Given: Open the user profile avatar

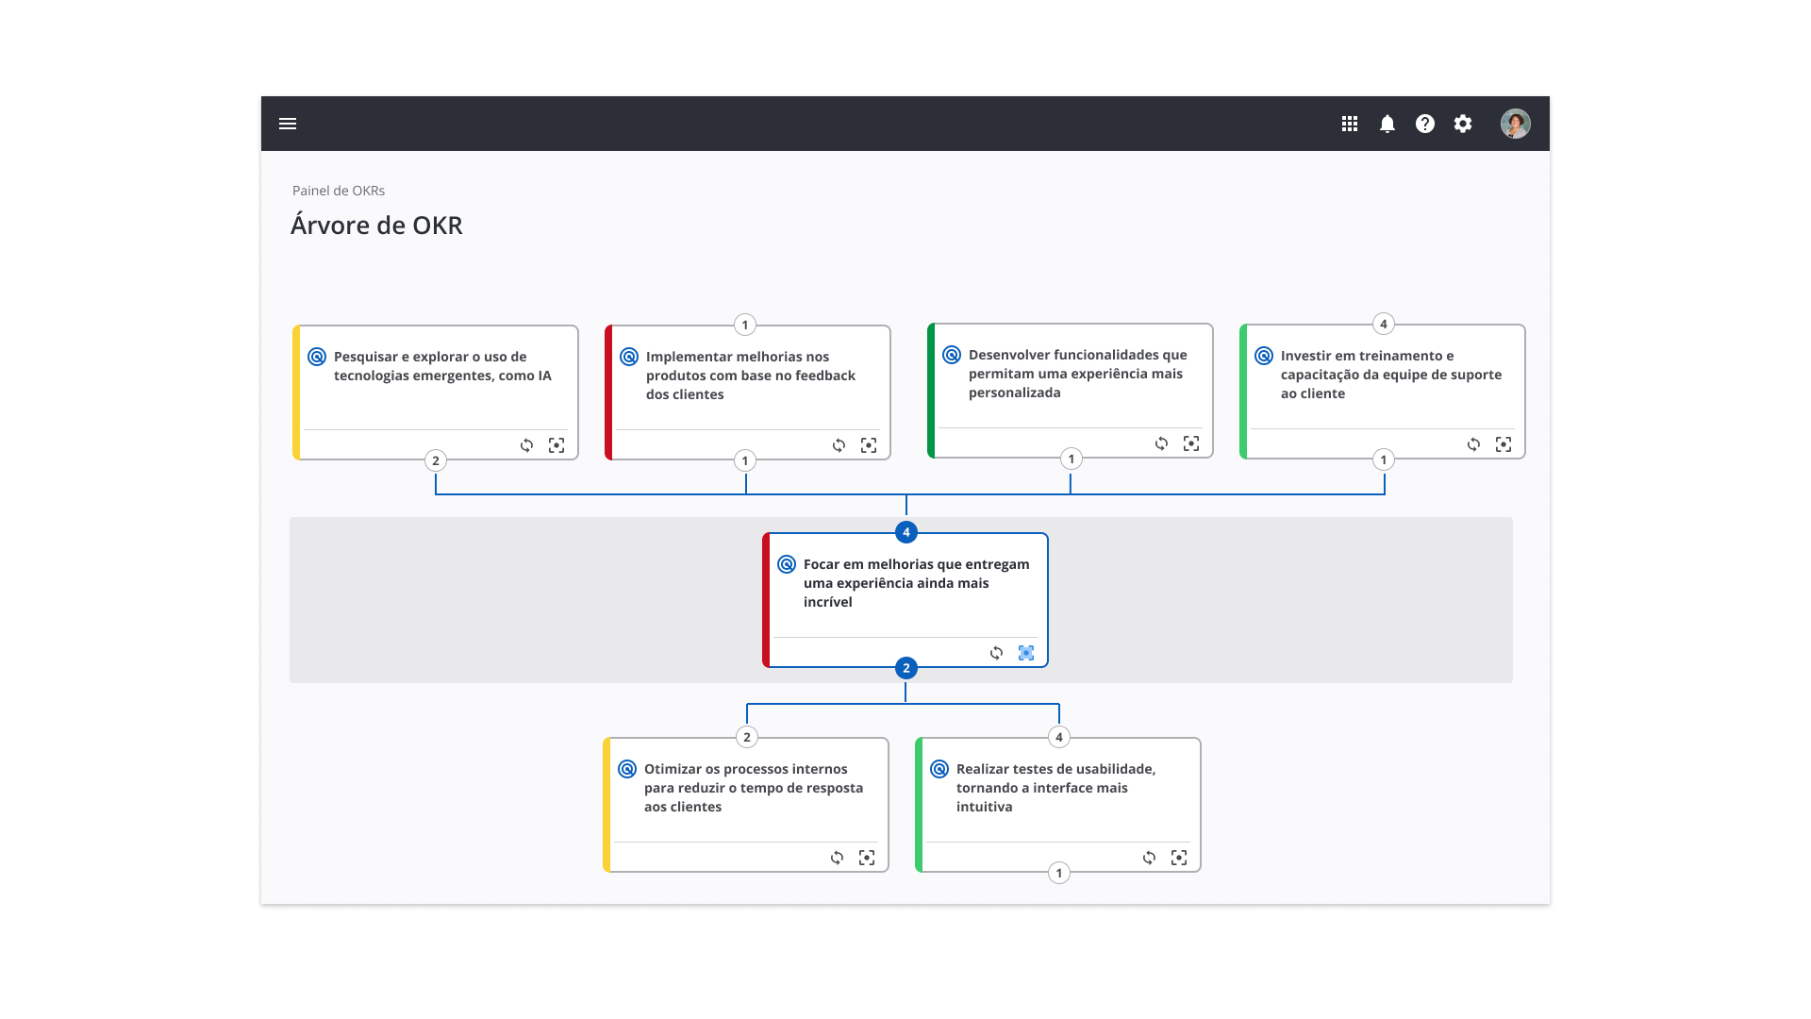Looking at the screenshot, I should (1516, 124).
